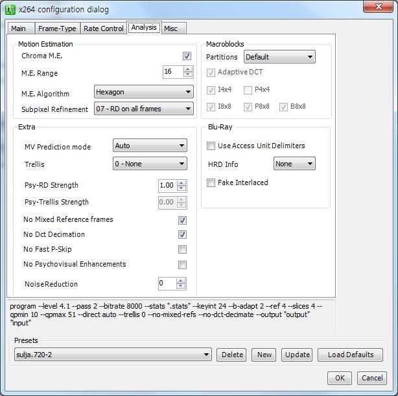Close the x264 configuration dialog

378,6
